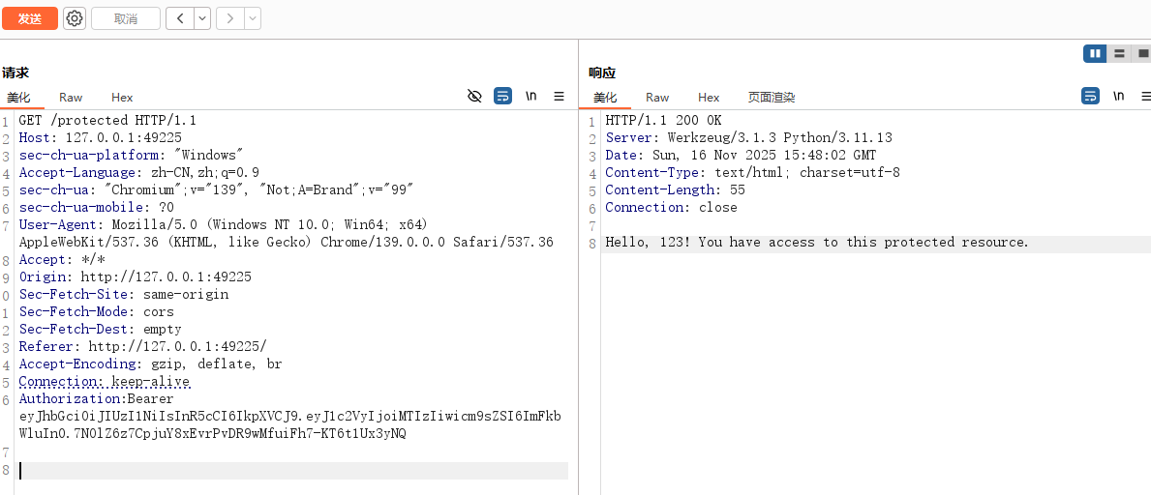Image resolution: width=1151 pixels, height=495 pixels.
Task: Toggle line wrapping in the request editor
Action: tap(502, 97)
